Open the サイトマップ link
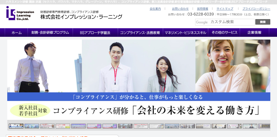Viewport: 277px width, 137px height. [x=225, y=9]
